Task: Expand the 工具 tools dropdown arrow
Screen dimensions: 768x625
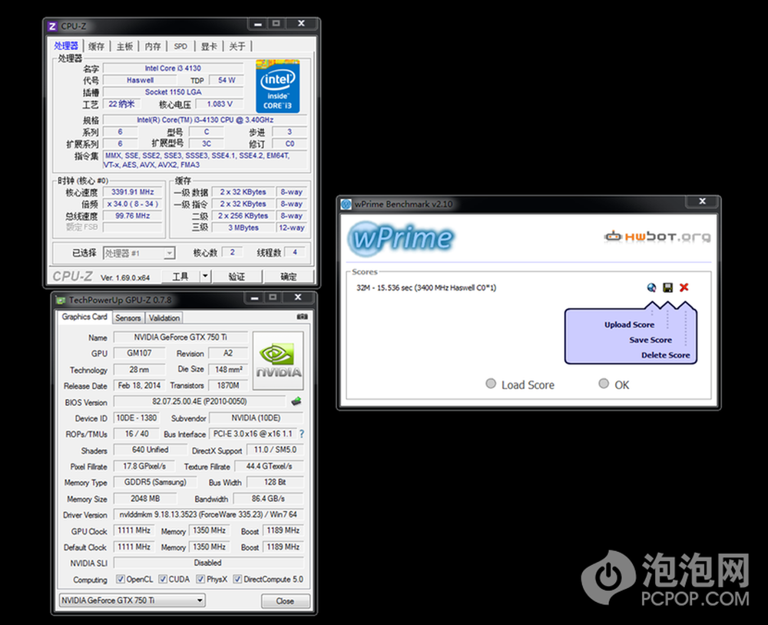Action: pos(206,277)
